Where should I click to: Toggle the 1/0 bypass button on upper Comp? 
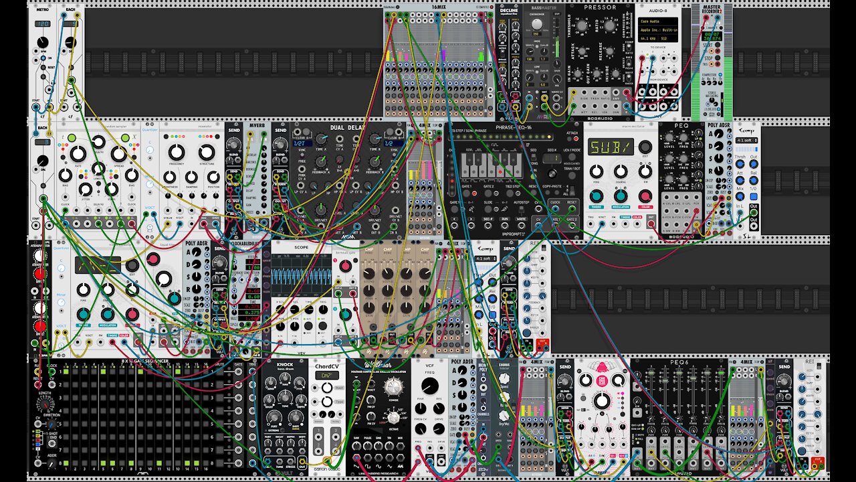click(754, 197)
